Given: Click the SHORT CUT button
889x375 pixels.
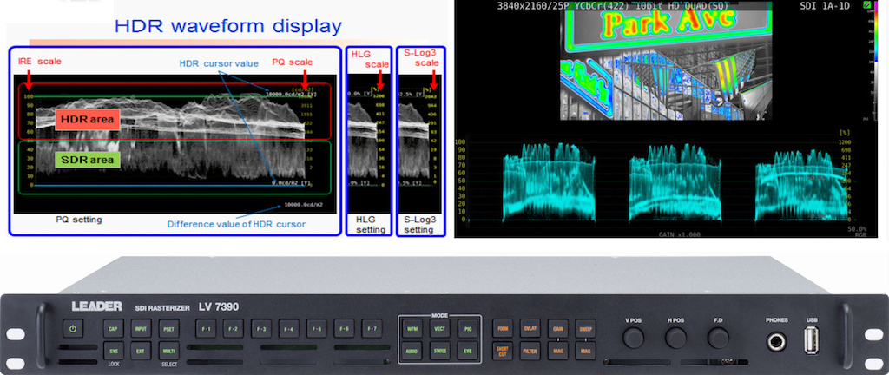Looking at the screenshot, I should click(x=503, y=352).
